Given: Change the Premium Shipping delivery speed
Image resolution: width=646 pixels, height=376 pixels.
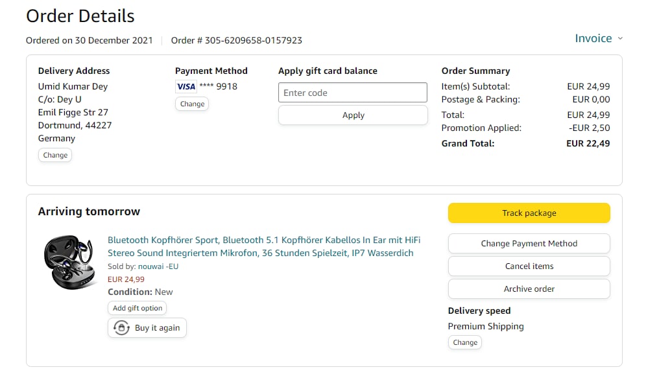Looking at the screenshot, I should click(465, 342).
